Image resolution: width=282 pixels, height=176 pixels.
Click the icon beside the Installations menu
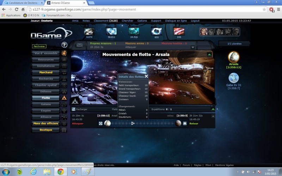(64, 66)
